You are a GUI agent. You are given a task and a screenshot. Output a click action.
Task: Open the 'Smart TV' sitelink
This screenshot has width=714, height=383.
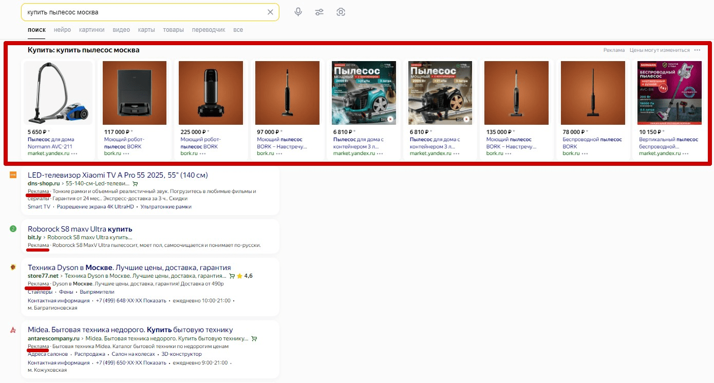pos(39,207)
